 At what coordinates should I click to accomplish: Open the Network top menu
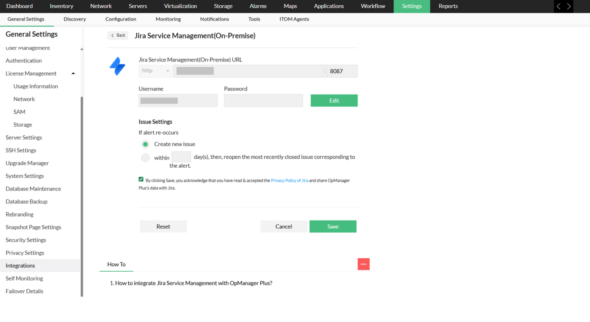101,6
